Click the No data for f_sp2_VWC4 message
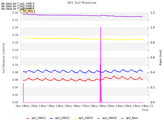Image resolution: width=164 pixels, height=123 pixels. (x=18, y=6)
